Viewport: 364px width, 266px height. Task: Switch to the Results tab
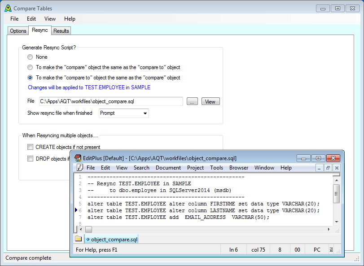click(x=61, y=31)
